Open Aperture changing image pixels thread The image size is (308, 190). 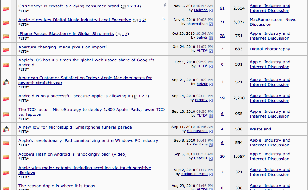click(63, 47)
